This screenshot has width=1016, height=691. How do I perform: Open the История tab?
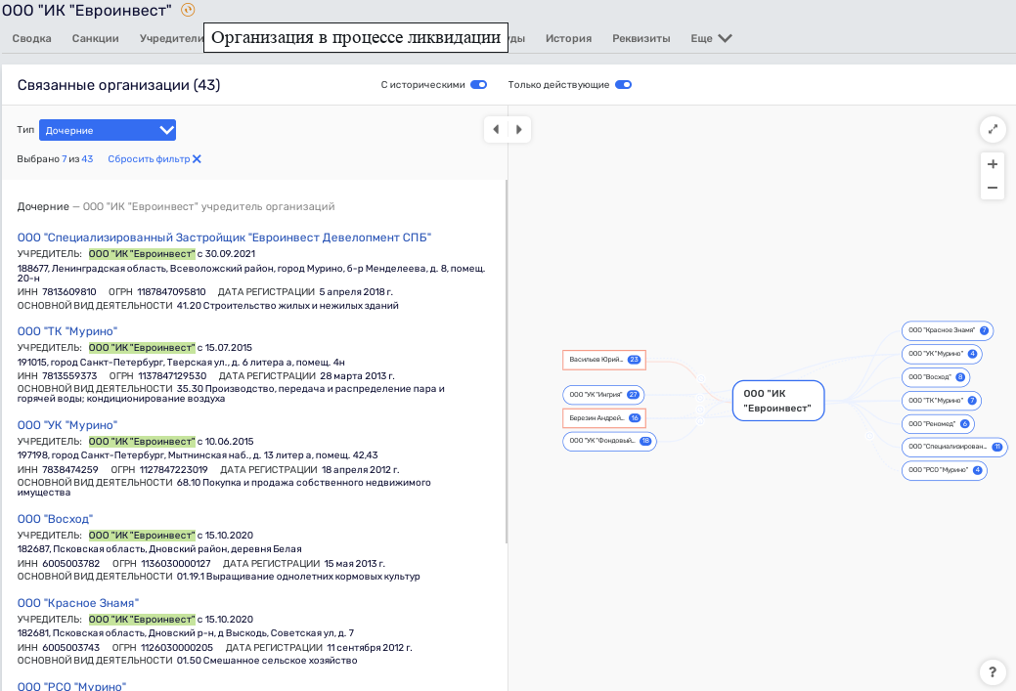pyautogui.click(x=568, y=38)
